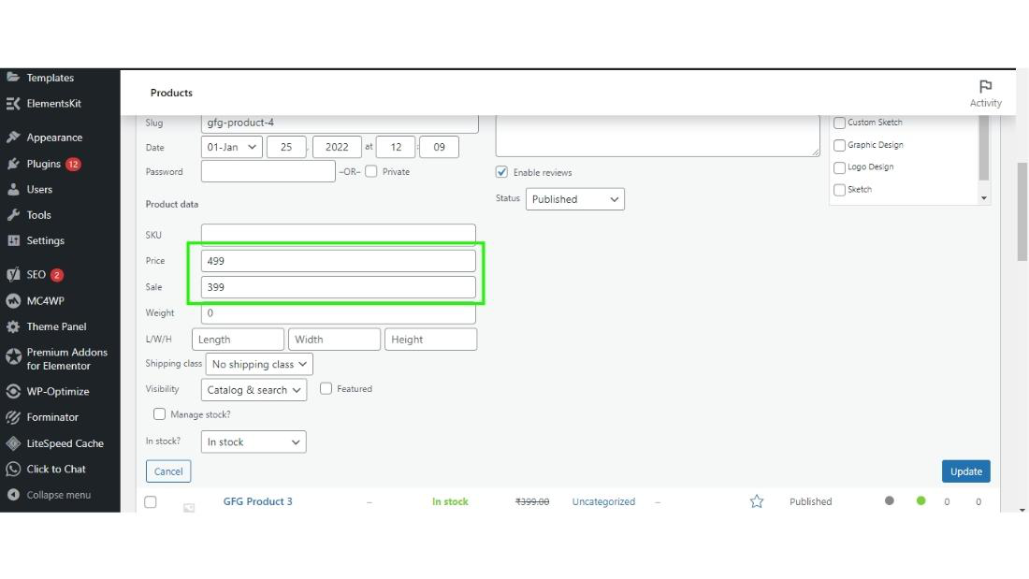The width and height of the screenshot is (1029, 579).
Task: Click the ElementsKit logo icon
Action: pyautogui.click(x=13, y=103)
